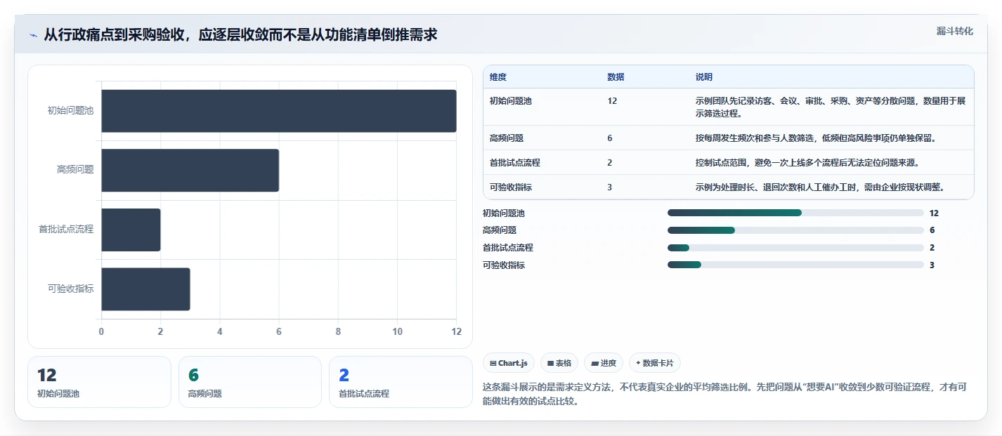This screenshot has width=1002, height=436.
Task: Click the 初始问题池 label on the chart axis
Action: click(x=70, y=111)
